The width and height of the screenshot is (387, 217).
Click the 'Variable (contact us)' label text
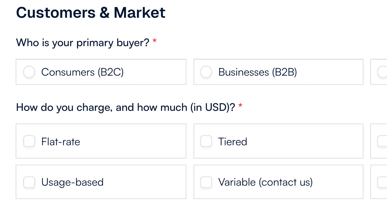[x=265, y=182]
